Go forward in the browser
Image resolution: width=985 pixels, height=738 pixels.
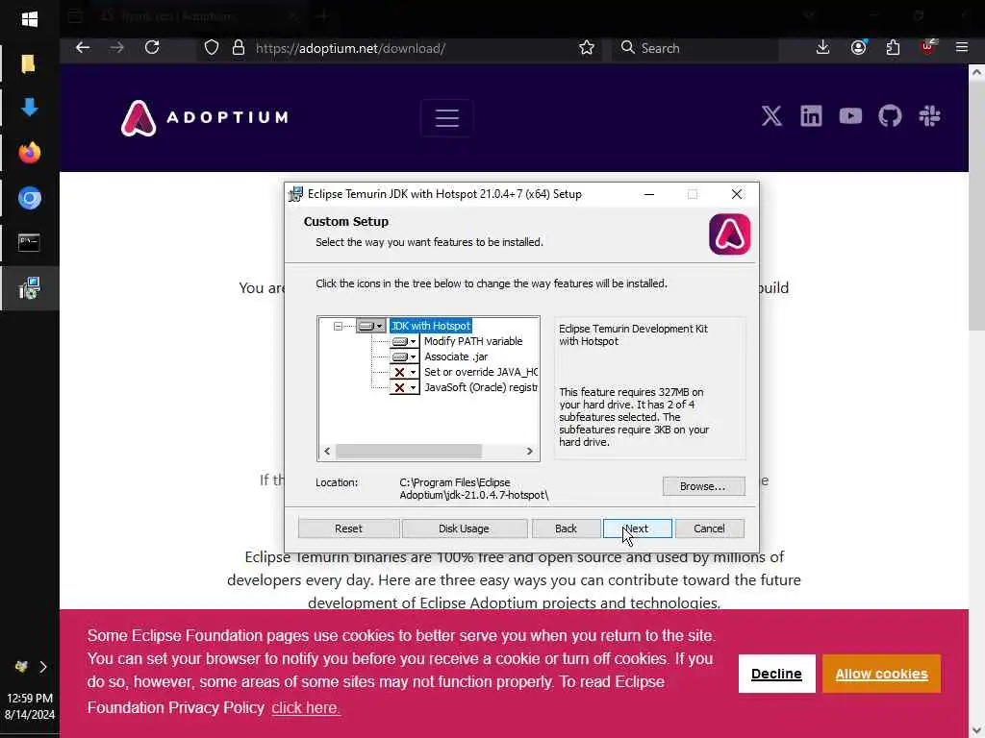click(116, 48)
